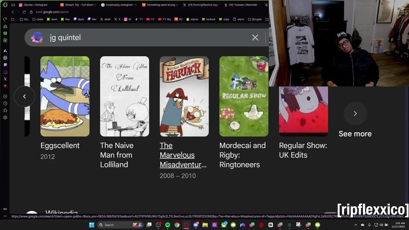Click The Marvelous Misadventures title link

coord(183,155)
